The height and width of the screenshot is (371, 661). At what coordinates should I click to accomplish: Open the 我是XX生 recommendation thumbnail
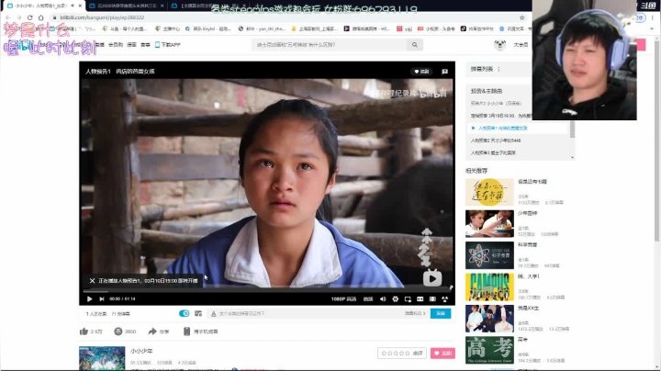point(489,319)
